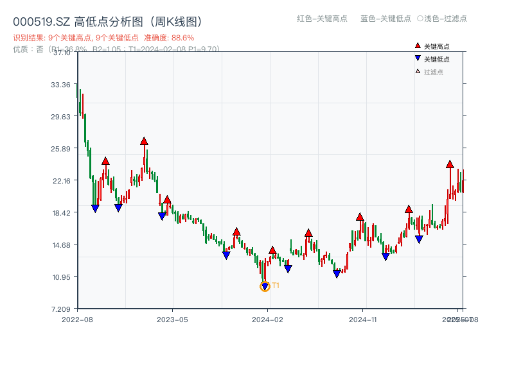Select the second blue low triangle in late 2022
The image size is (514, 385).
point(118,207)
